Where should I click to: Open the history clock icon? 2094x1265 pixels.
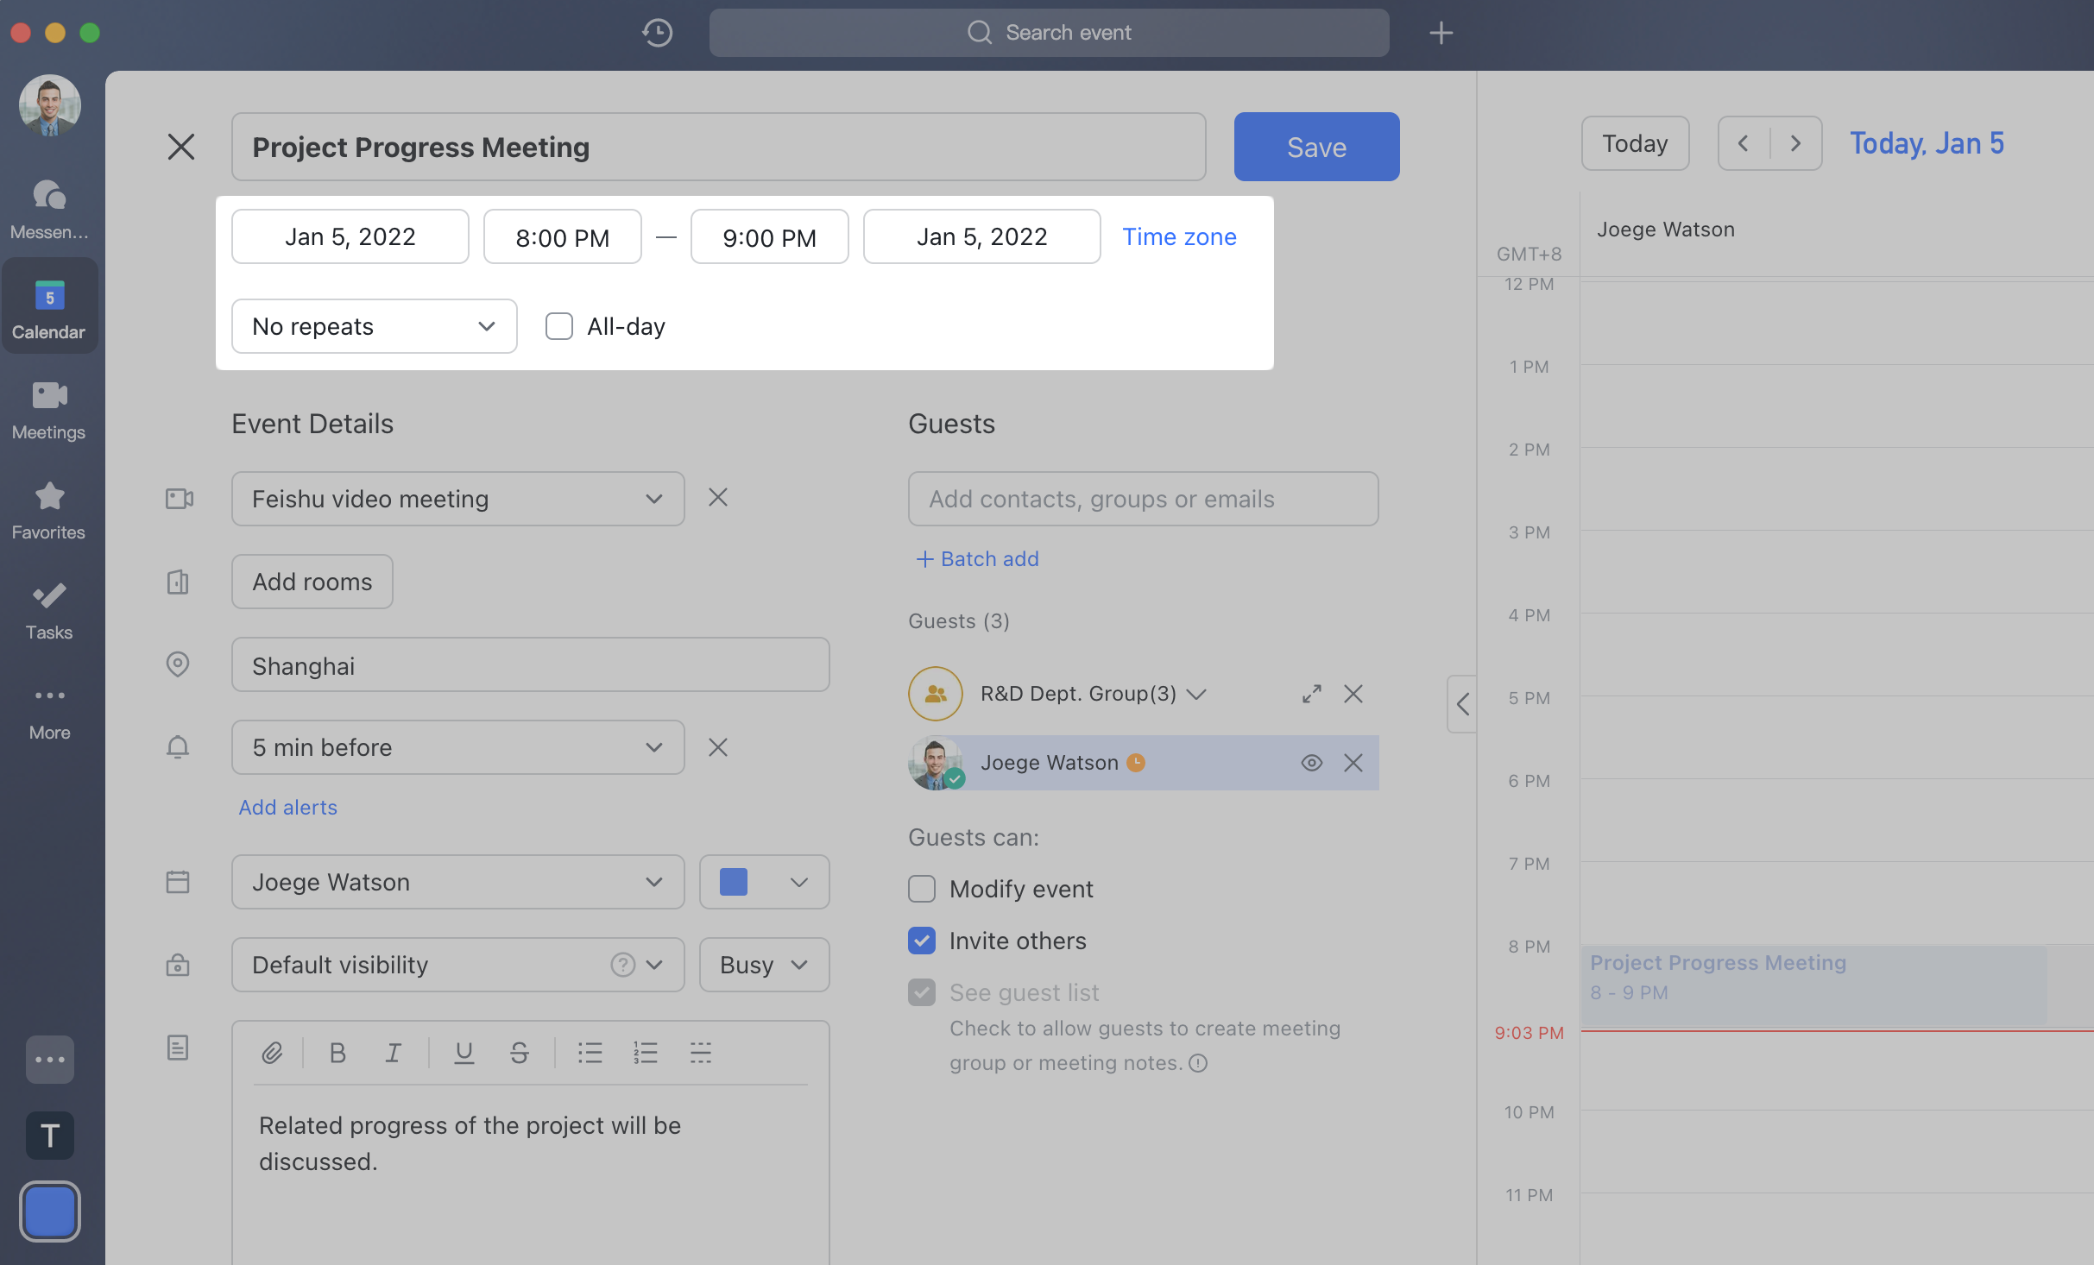657,33
